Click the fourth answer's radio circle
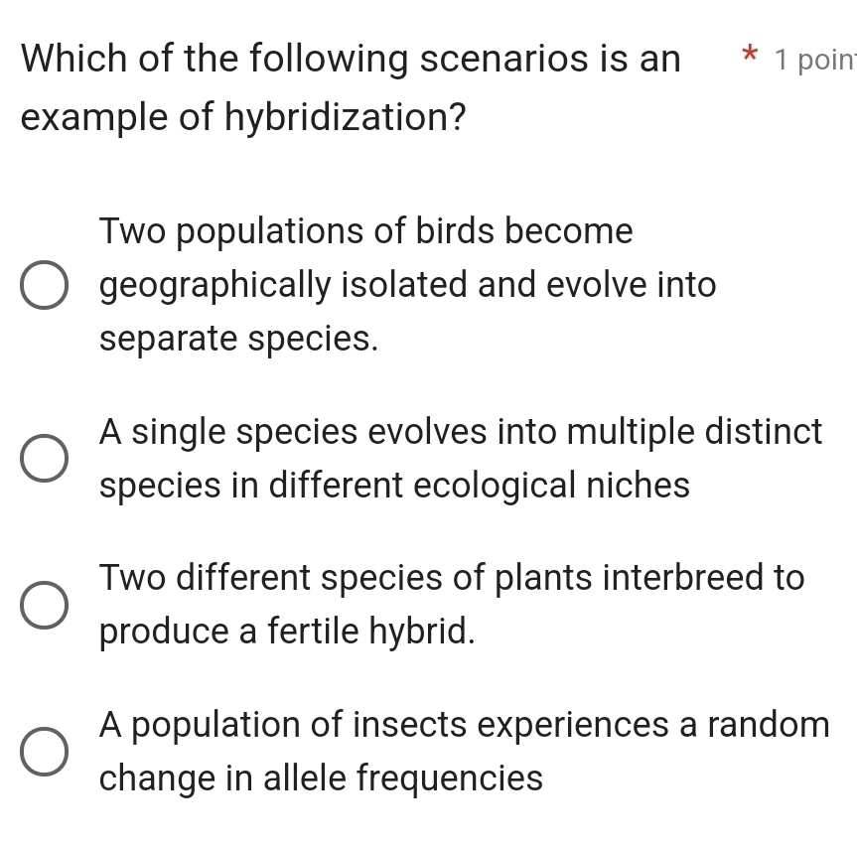Screen dimensions: 857x847 tap(44, 752)
